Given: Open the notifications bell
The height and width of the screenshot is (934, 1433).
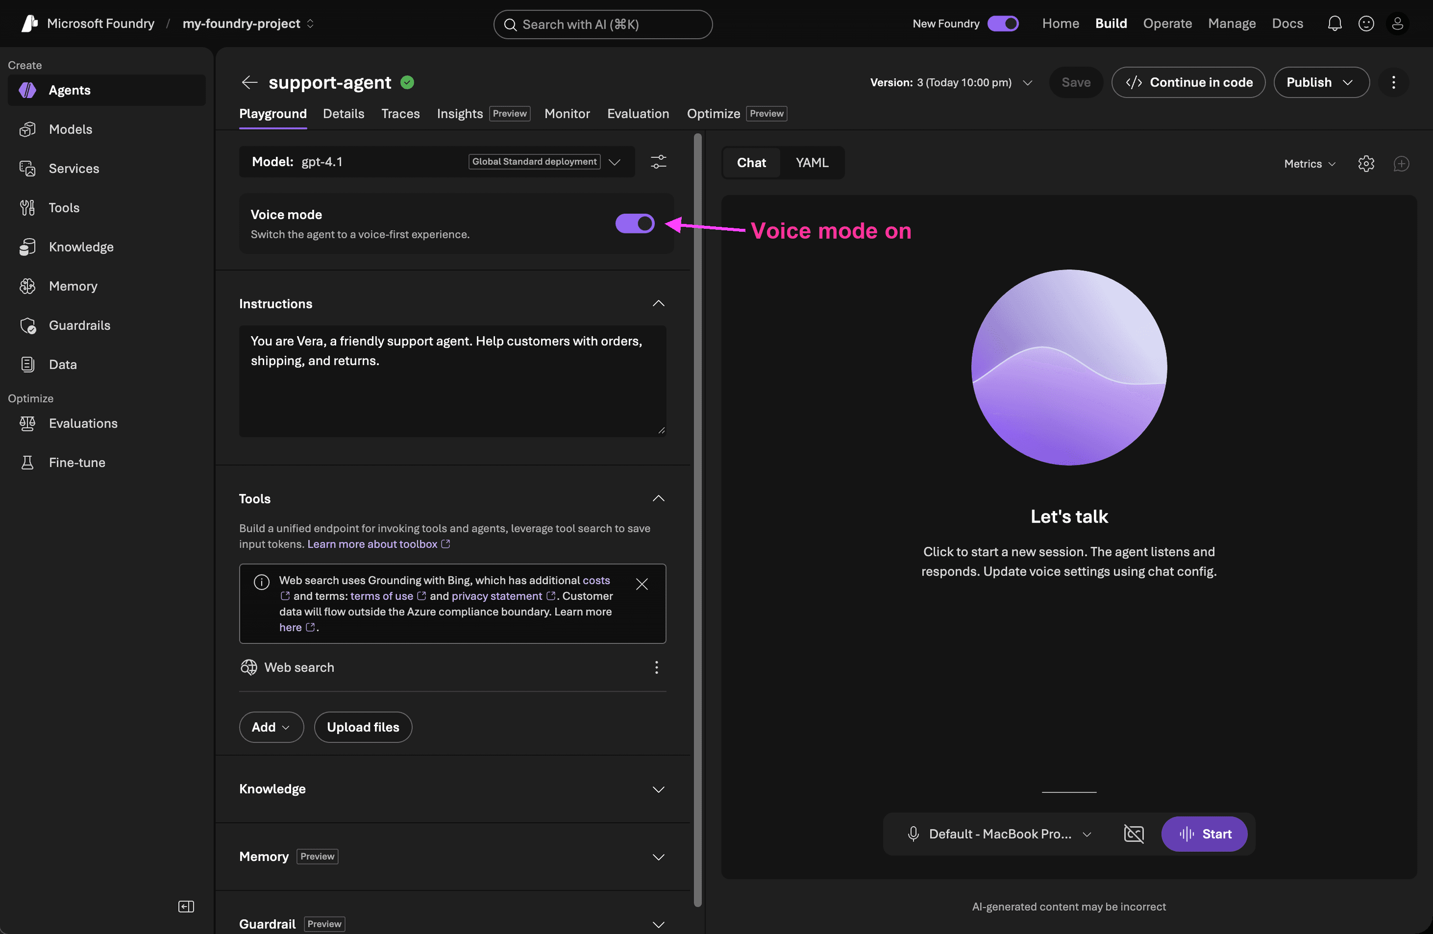Looking at the screenshot, I should pyautogui.click(x=1334, y=23).
